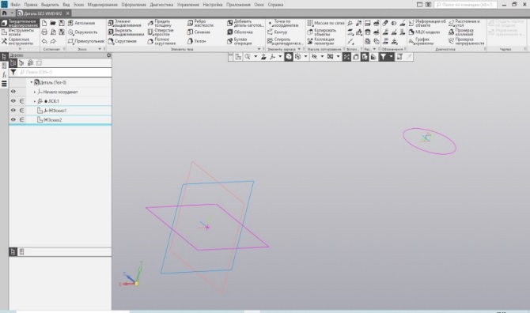Image resolution: width=530 pixels, height=313 pixels.
Task: Click the filter funnel icon in view toolbar
Action: click(383, 57)
